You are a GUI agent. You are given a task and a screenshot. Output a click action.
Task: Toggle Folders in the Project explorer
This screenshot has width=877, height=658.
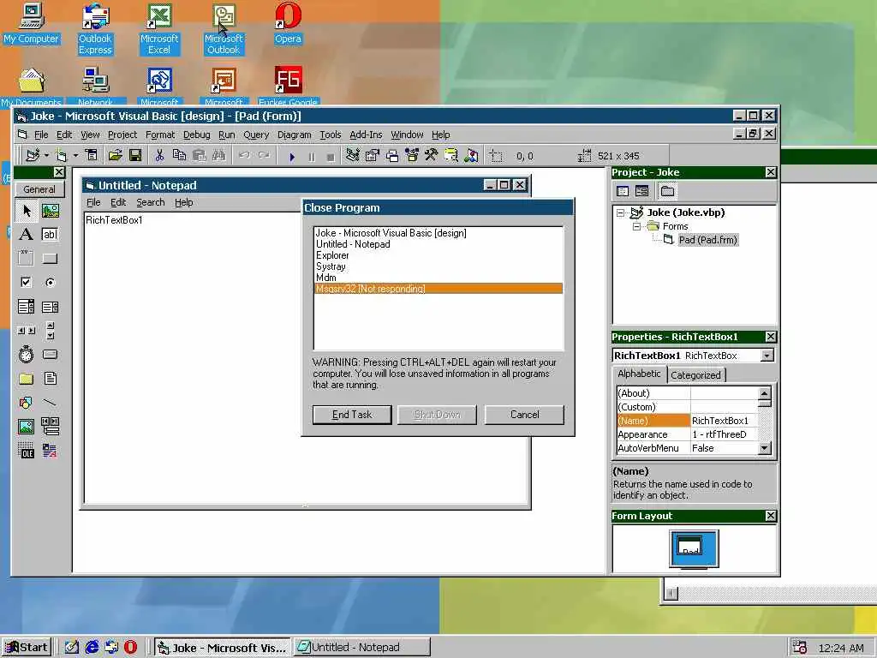[667, 191]
